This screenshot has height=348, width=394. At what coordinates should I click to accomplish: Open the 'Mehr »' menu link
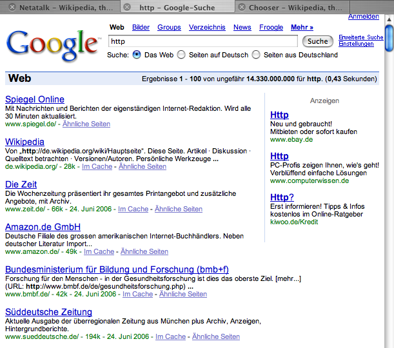point(302,28)
